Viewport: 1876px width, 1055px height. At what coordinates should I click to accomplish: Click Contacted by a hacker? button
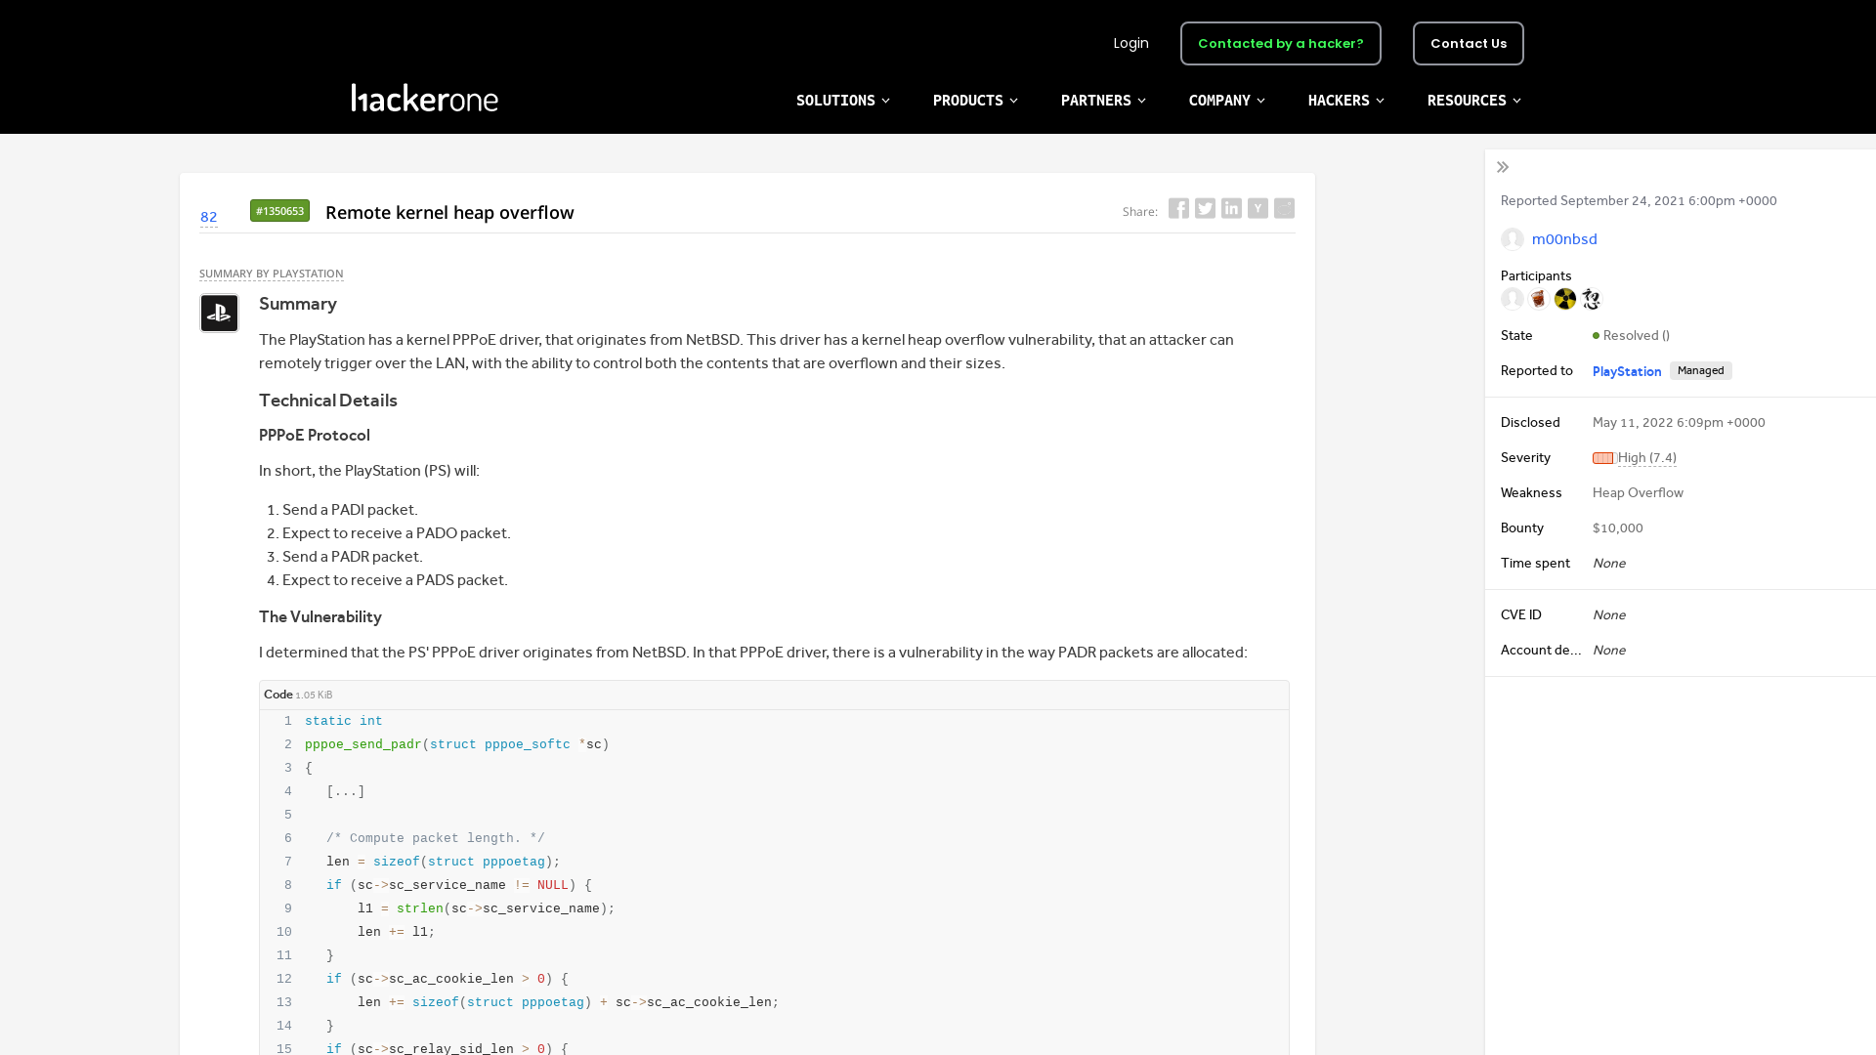[x=1280, y=43]
